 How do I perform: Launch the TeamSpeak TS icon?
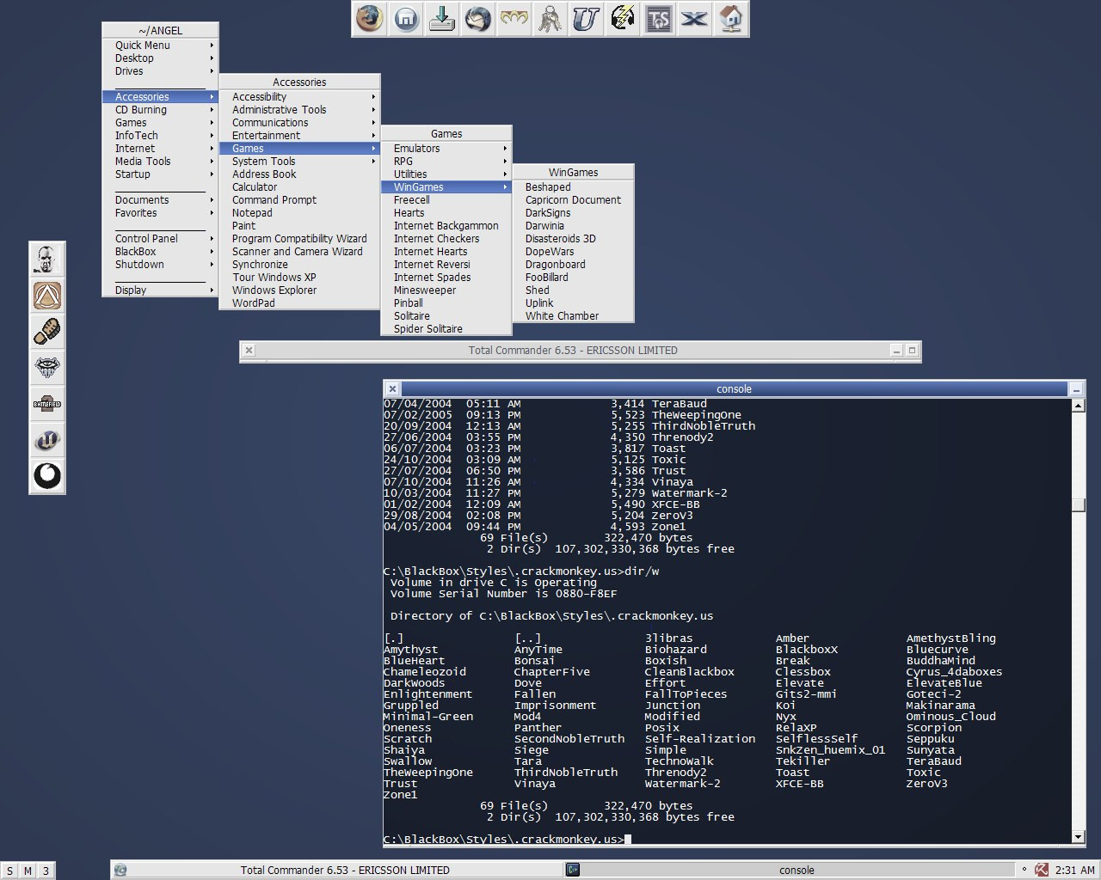pyautogui.click(x=658, y=18)
